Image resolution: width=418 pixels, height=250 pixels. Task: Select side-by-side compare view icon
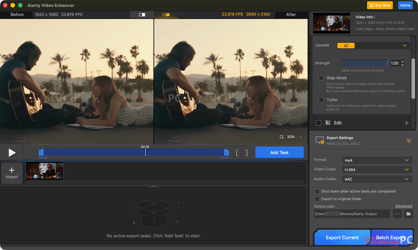tap(166, 15)
